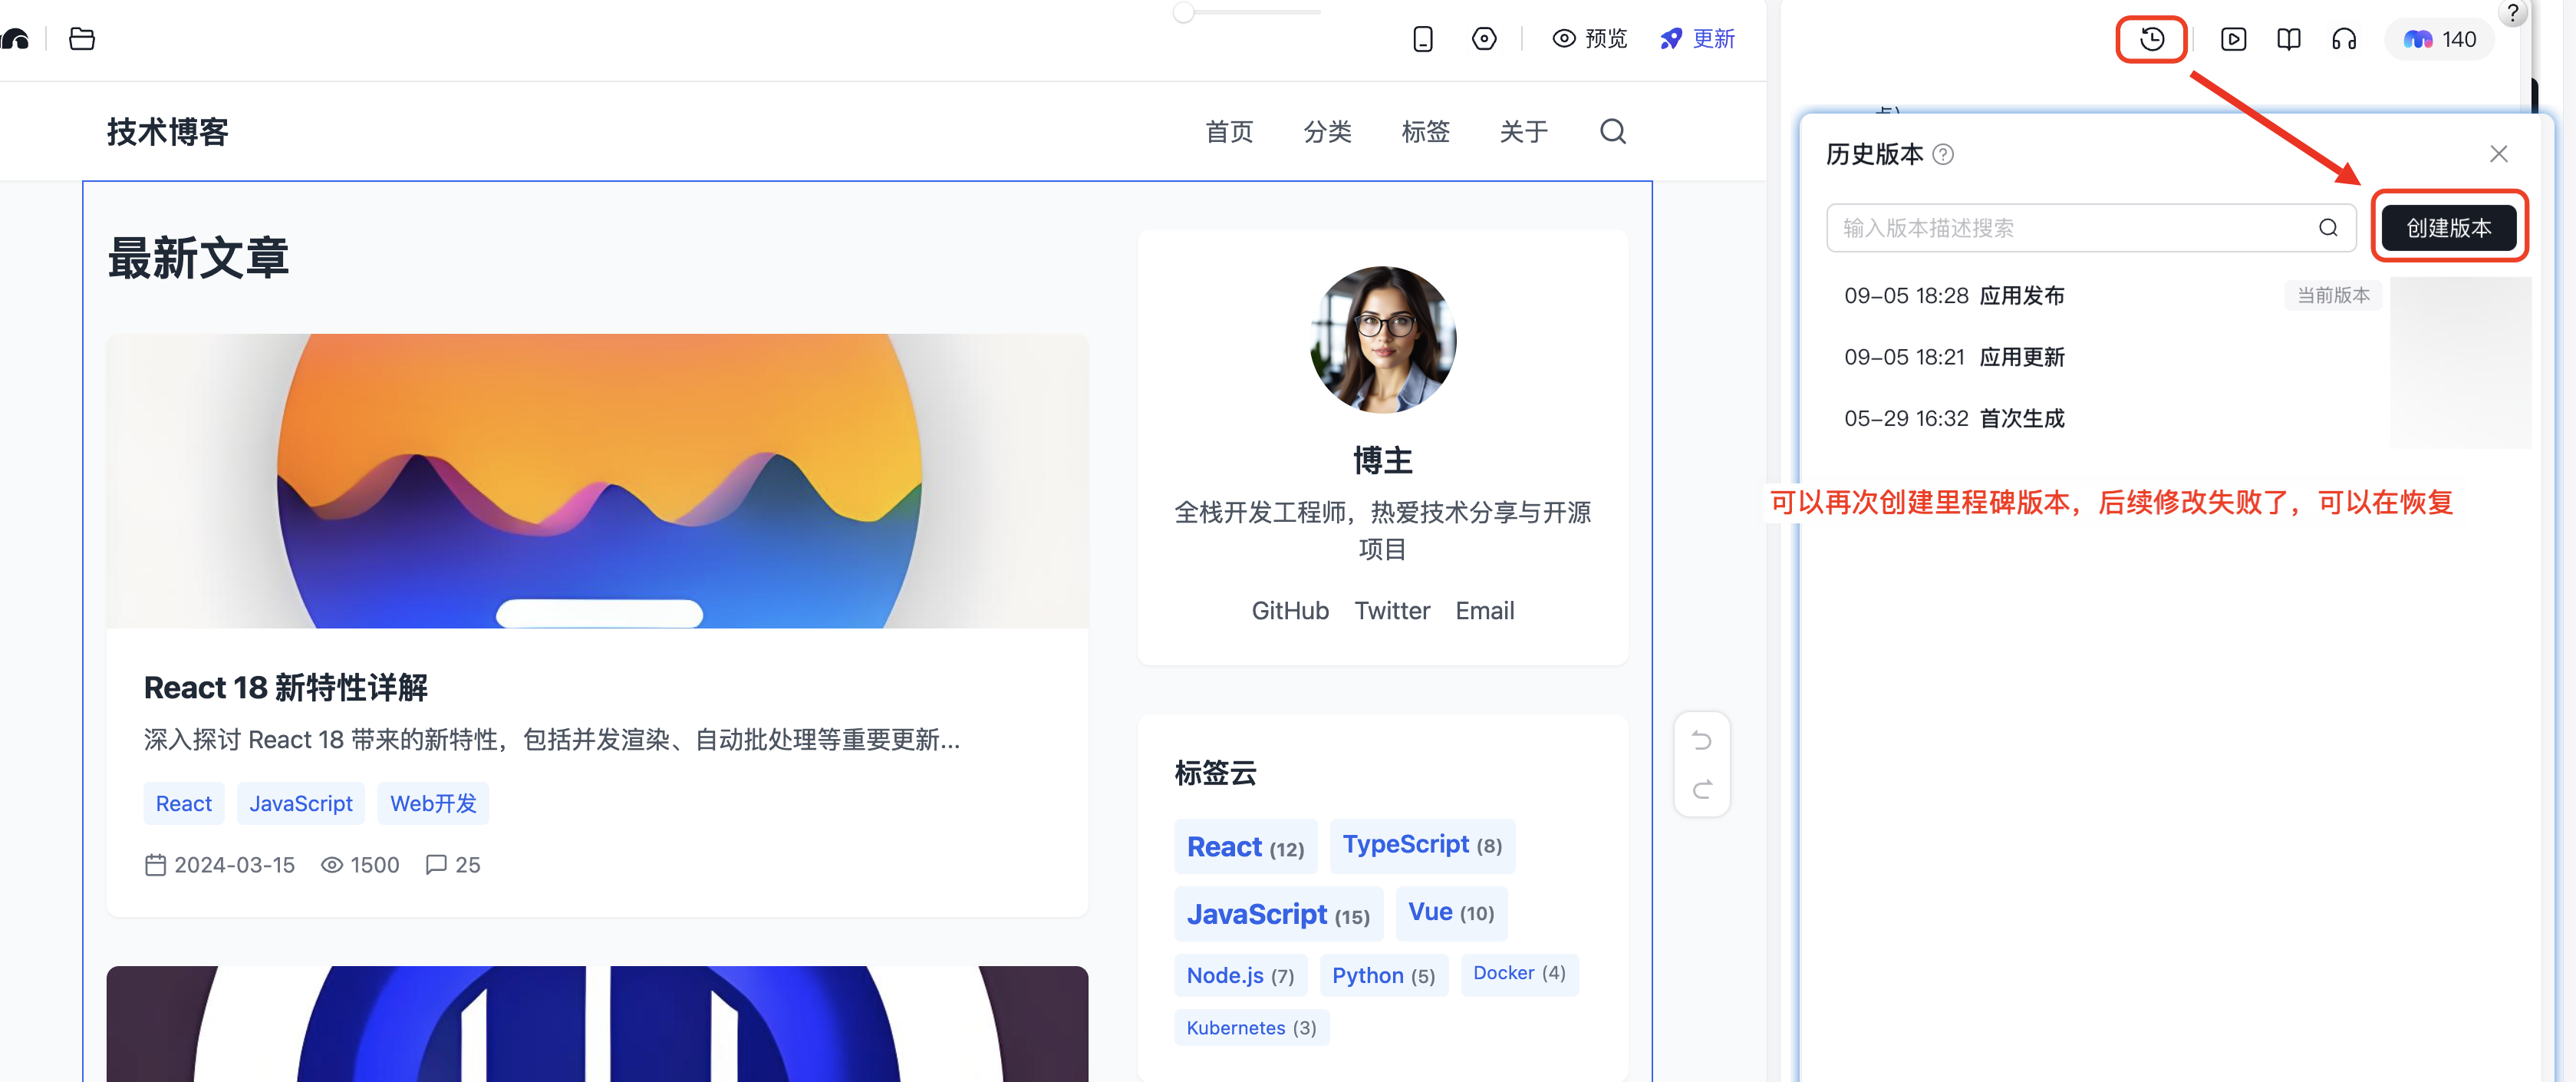Click the 技术博客 site title
The height and width of the screenshot is (1082, 2576).
pos(168,132)
